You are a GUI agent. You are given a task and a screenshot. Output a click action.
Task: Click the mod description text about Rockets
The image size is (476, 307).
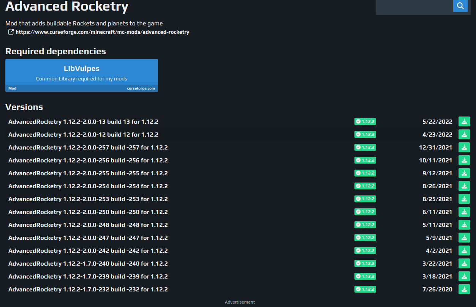click(84, 24)
